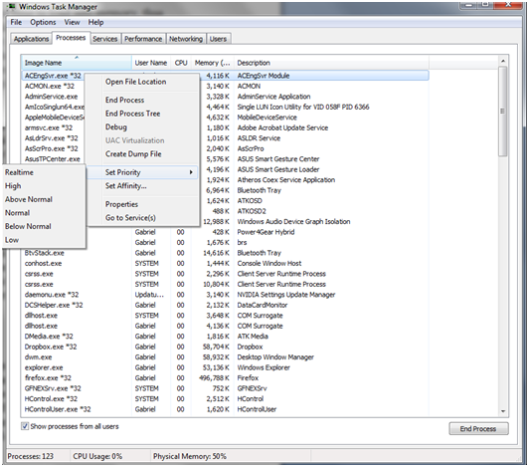Click the scrollbar up arrow
Image resolution: width=529 pixels, height=467 pixels.
click(x=503, y=61)
